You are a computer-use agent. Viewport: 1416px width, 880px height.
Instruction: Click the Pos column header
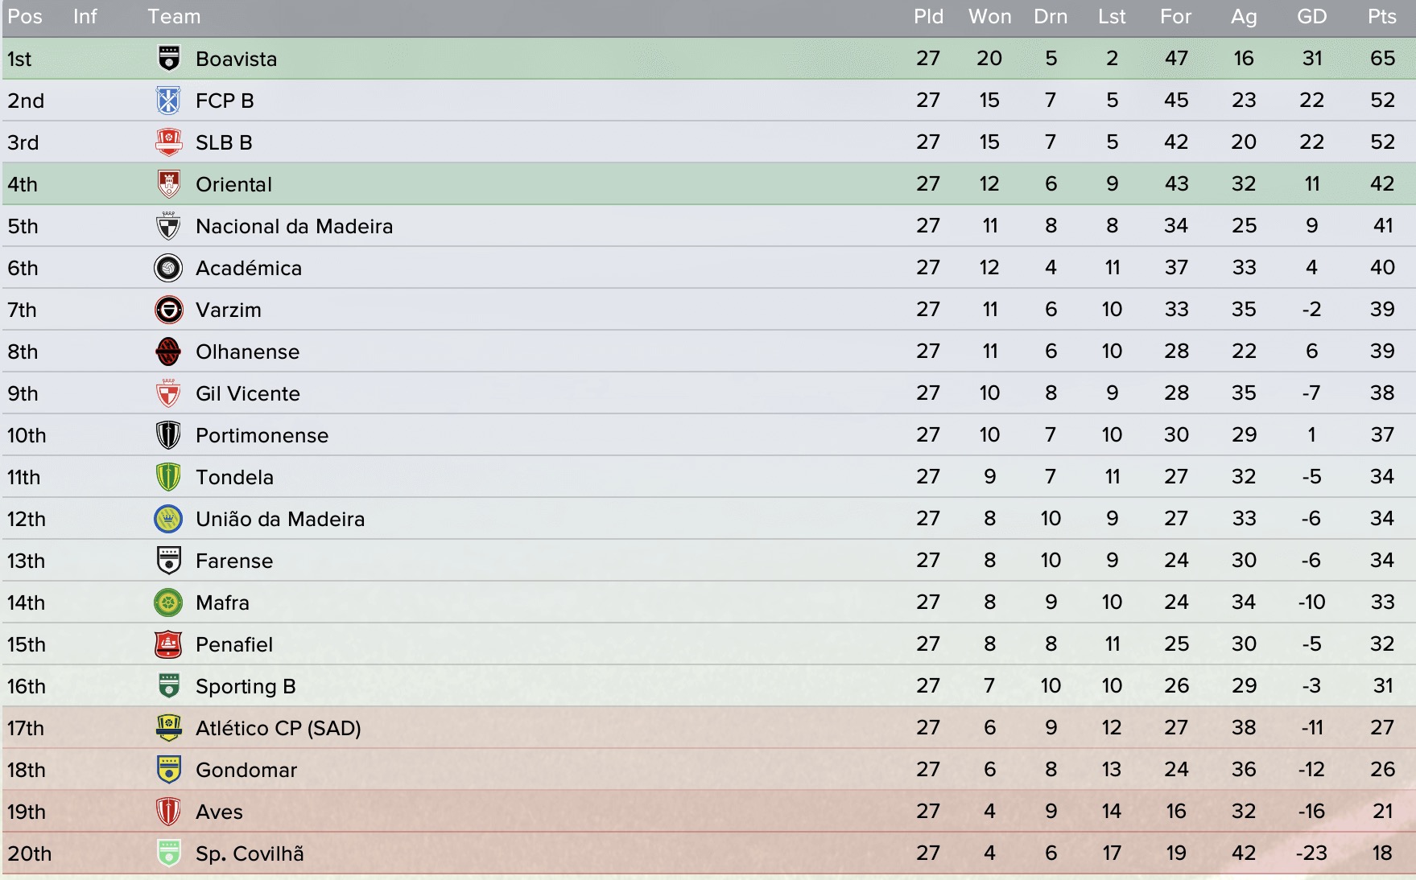[25, 17]
